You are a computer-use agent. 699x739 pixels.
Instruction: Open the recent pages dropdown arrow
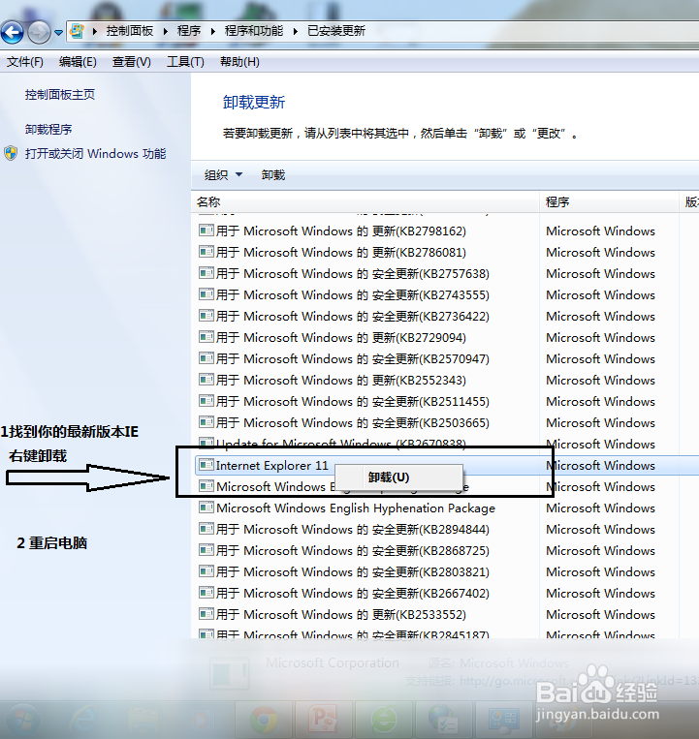coord(58,33)
